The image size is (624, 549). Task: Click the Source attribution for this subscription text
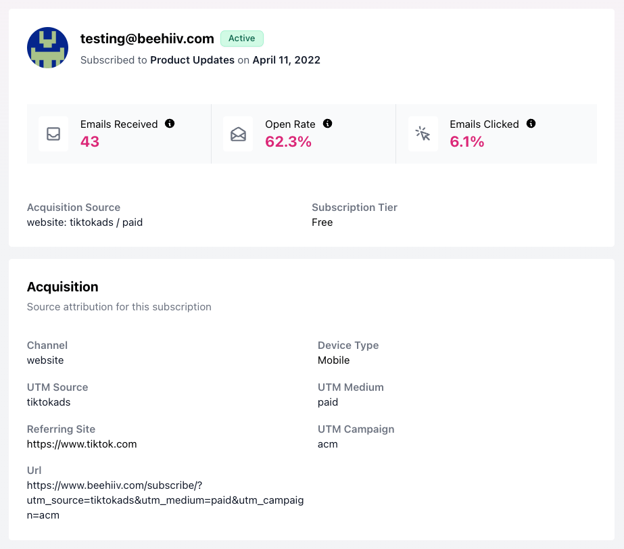click(x=119, y=307)
